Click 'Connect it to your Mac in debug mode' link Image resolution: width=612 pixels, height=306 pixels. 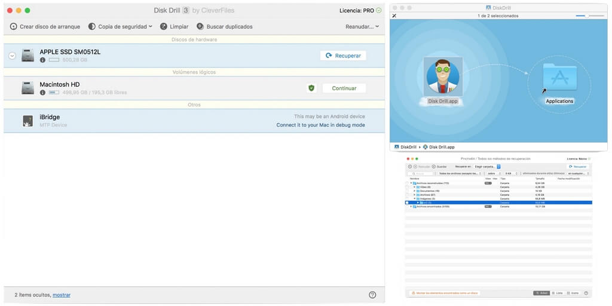coord(321,125)
